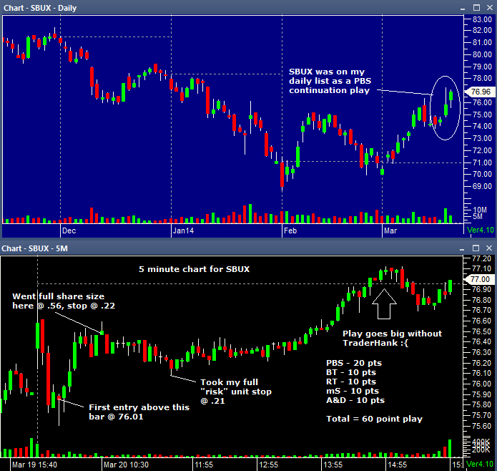
Task: Select 'Went full share size here' annotation
Action: tap(64, 301)
